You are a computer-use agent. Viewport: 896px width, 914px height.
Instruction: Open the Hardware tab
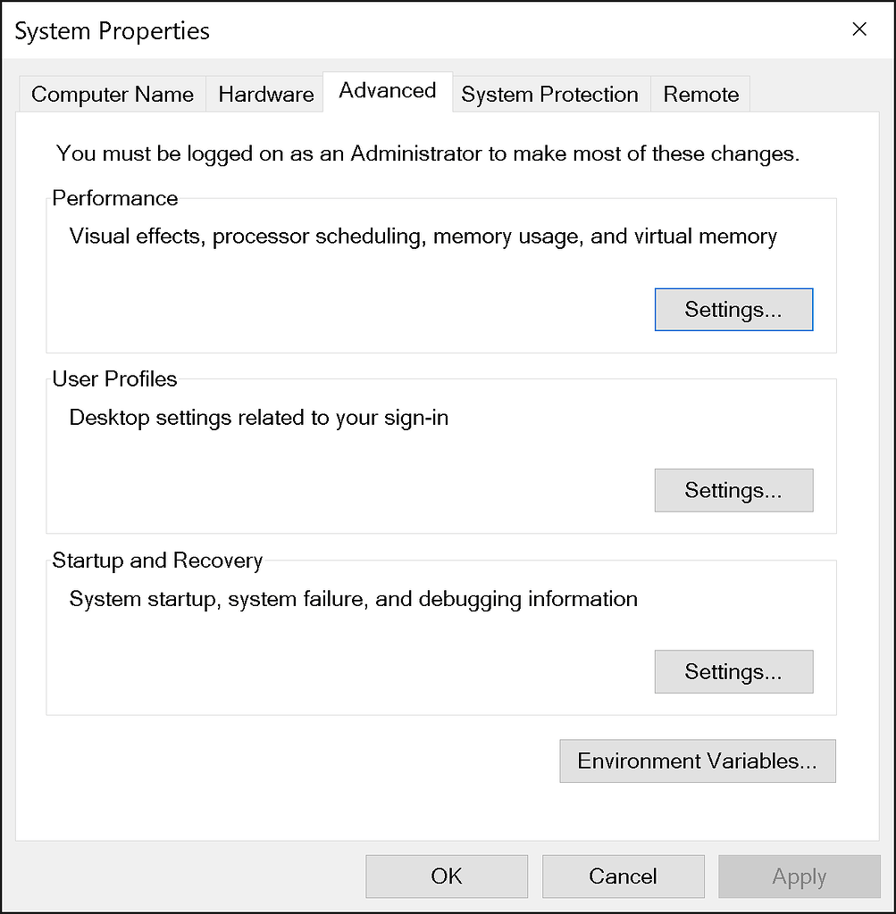tap(265, 94)
